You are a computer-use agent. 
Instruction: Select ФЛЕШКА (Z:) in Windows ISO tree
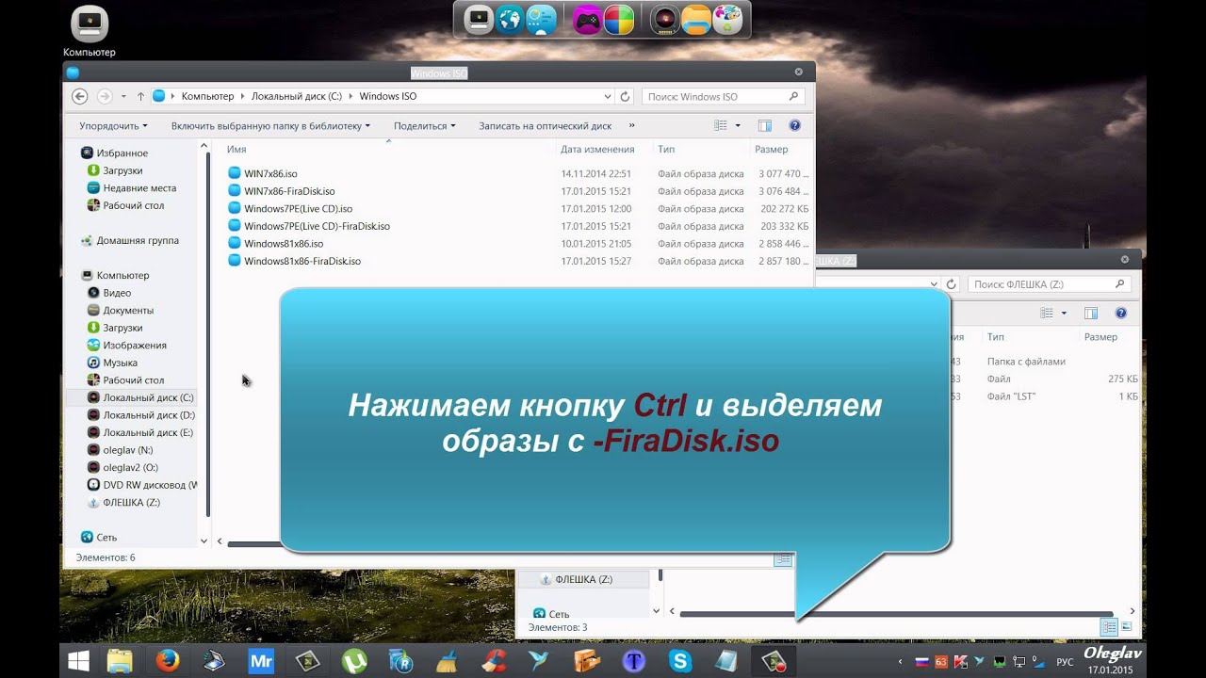click(131, 502)
